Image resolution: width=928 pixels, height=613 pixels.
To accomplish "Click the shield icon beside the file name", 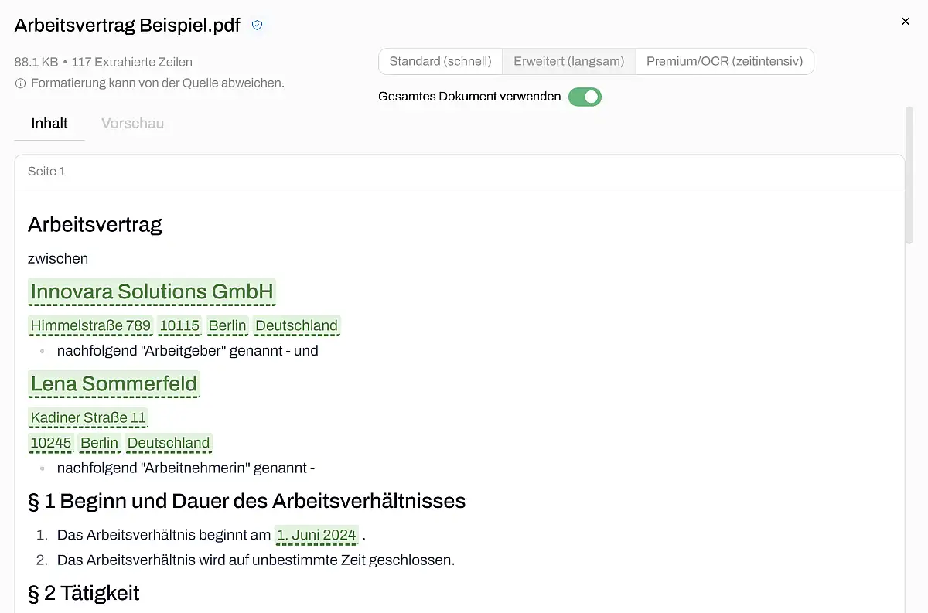I will click(x=258, y=26).
